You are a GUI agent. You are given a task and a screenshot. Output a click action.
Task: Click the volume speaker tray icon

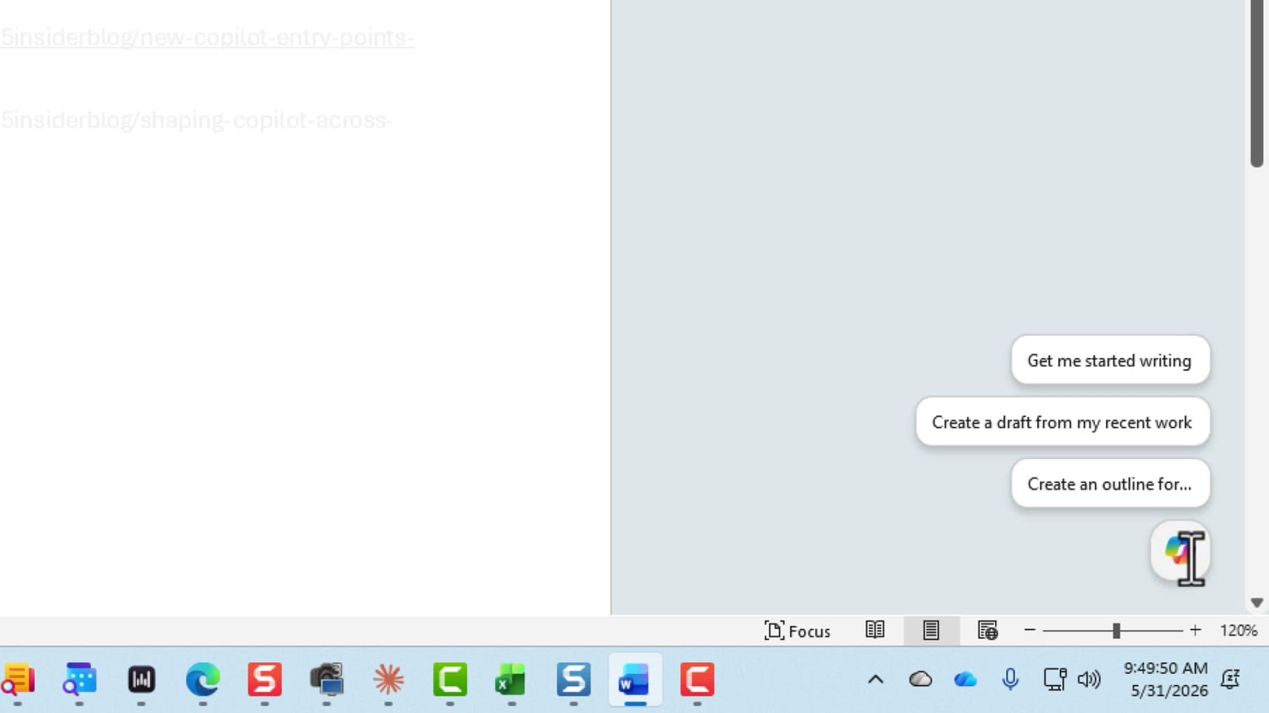point(1089,679)
